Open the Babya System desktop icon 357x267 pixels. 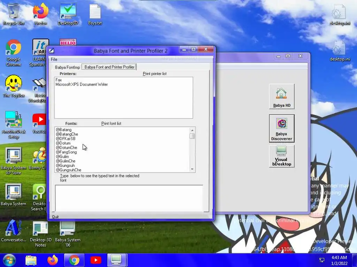point(14,195)
